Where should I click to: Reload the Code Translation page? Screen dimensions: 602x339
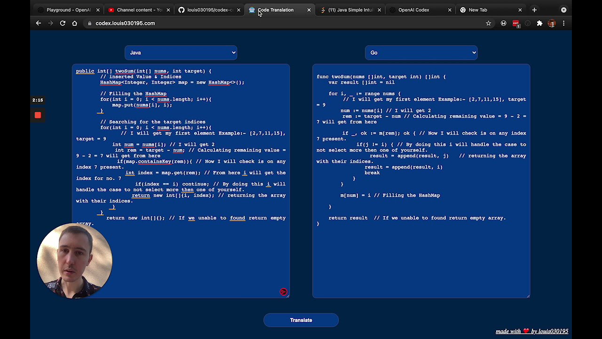pyautogui.click(x=63, y=23)
